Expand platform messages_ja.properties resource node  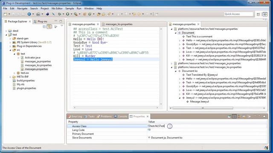pyautogui.click(x=171, y=63)
